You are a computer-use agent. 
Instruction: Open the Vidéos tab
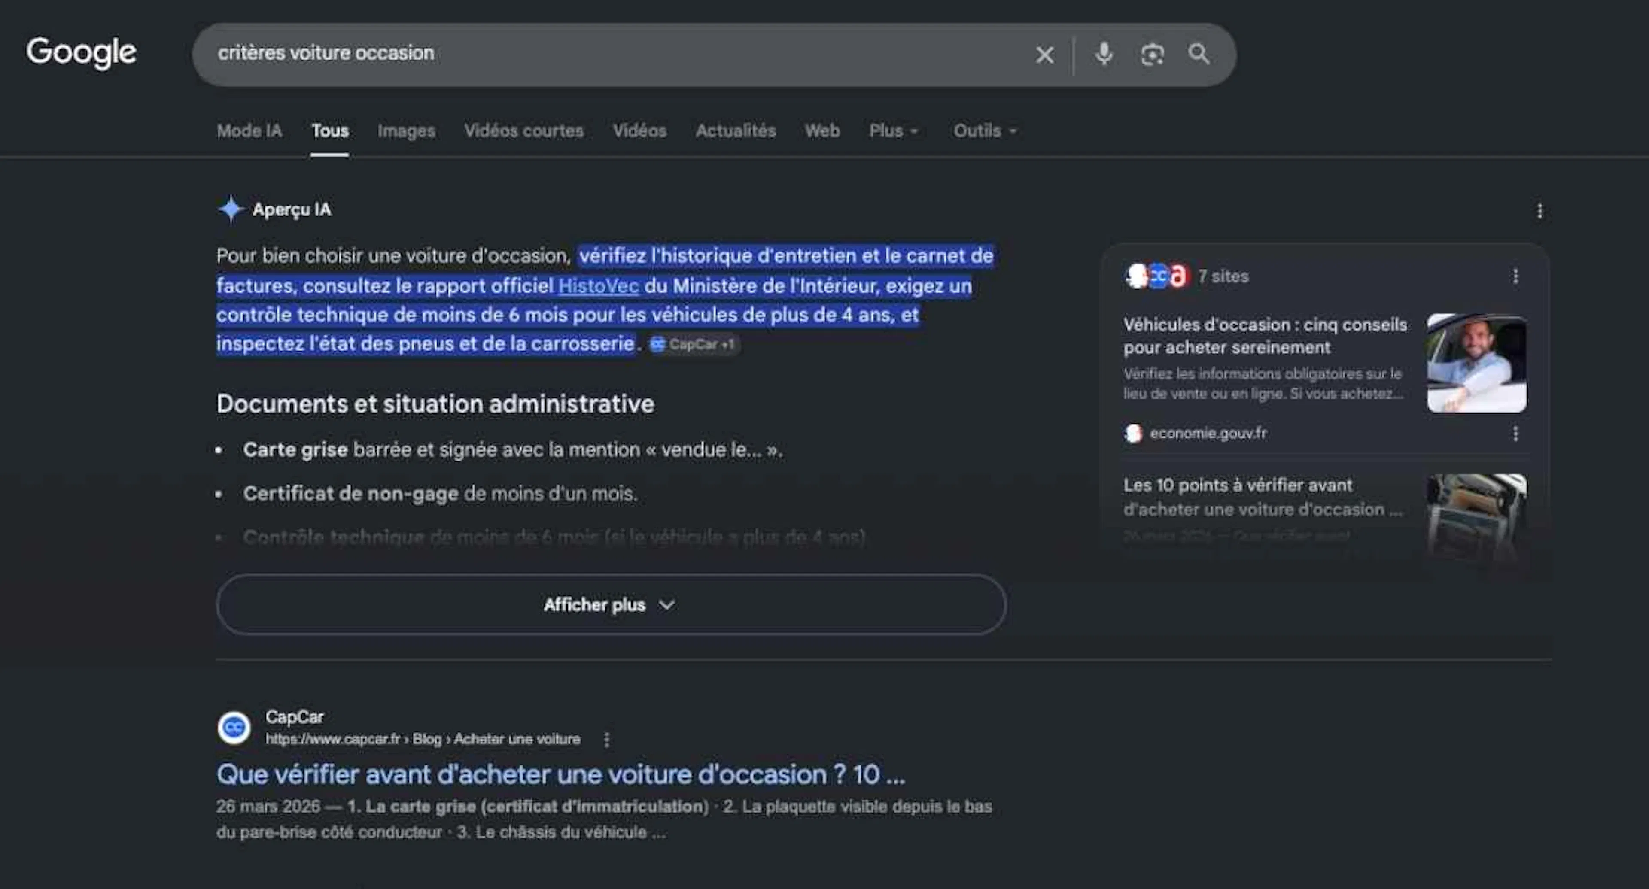click(x=639, y=130)
